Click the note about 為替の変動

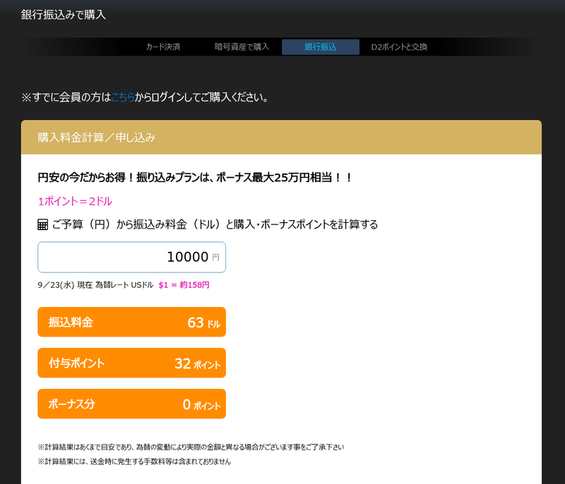pyautogui.click(x=191, y=447)
